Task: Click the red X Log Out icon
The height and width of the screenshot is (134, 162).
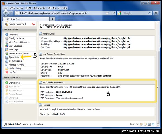Action: 7,72
